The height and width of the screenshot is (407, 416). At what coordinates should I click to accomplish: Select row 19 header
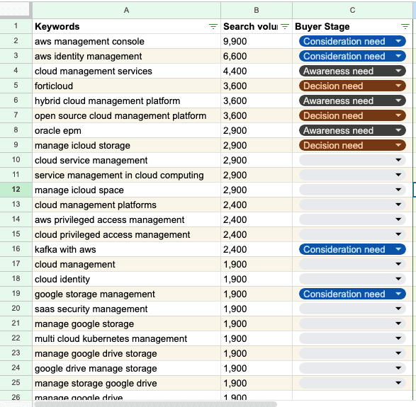coord(16,293)
